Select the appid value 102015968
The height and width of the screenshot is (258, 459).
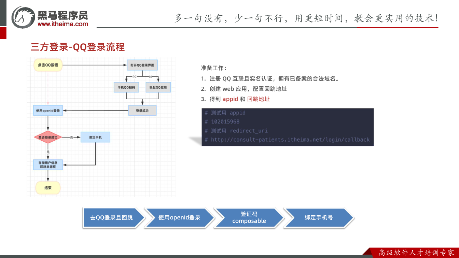point(222,121)
